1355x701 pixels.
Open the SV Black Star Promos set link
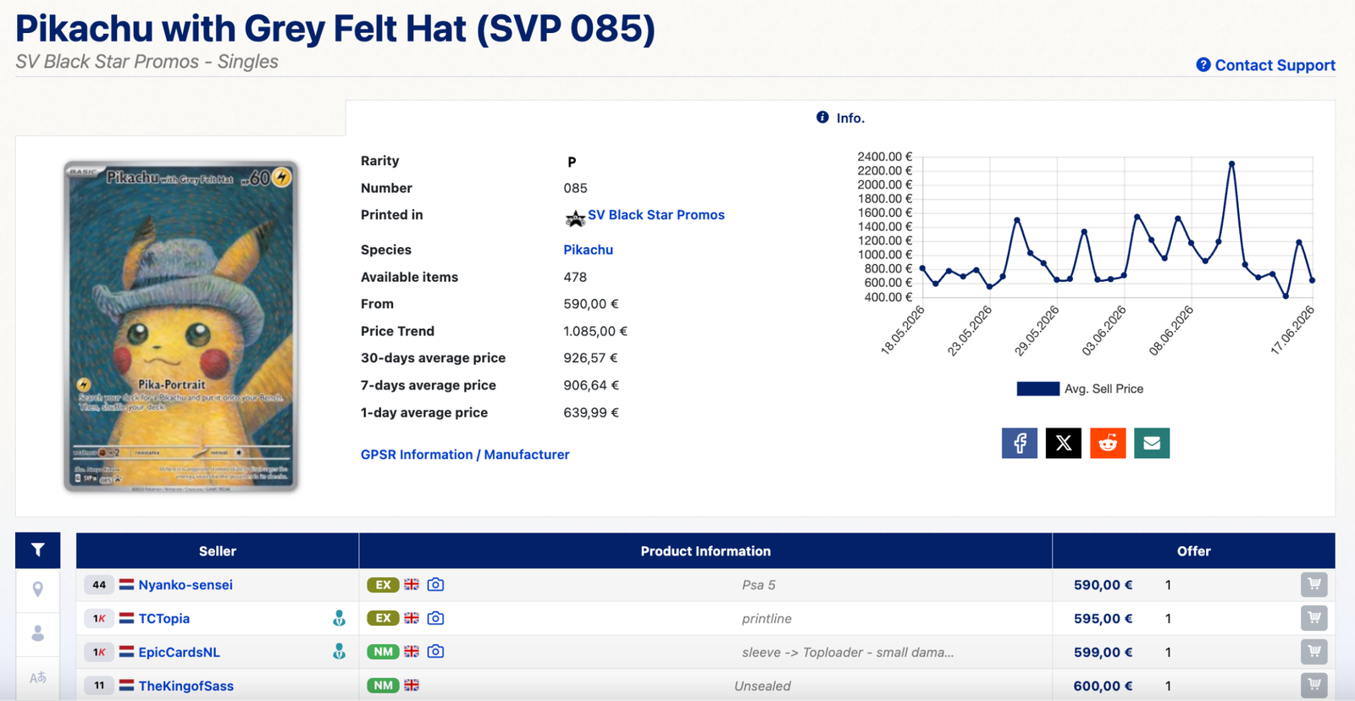click(656, 215)
